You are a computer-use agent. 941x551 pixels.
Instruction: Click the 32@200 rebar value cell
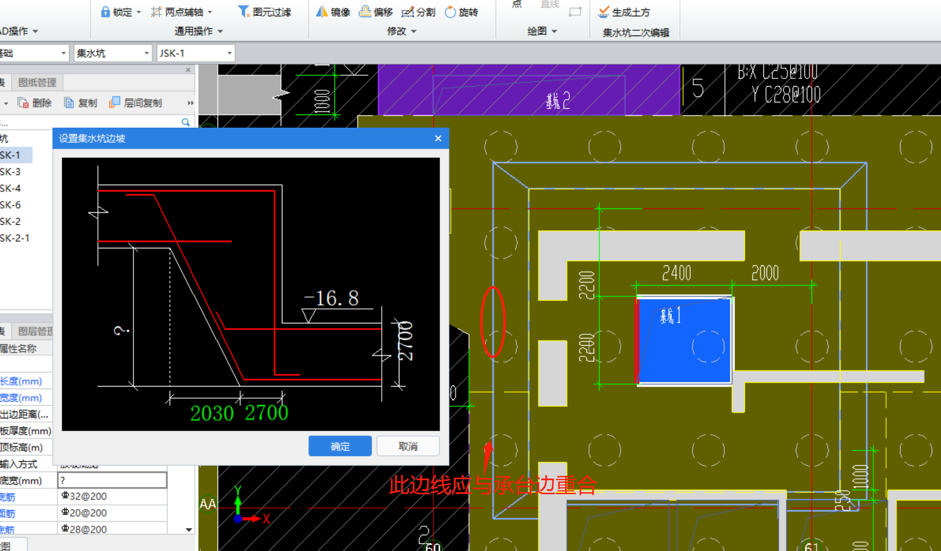[112, 496]
